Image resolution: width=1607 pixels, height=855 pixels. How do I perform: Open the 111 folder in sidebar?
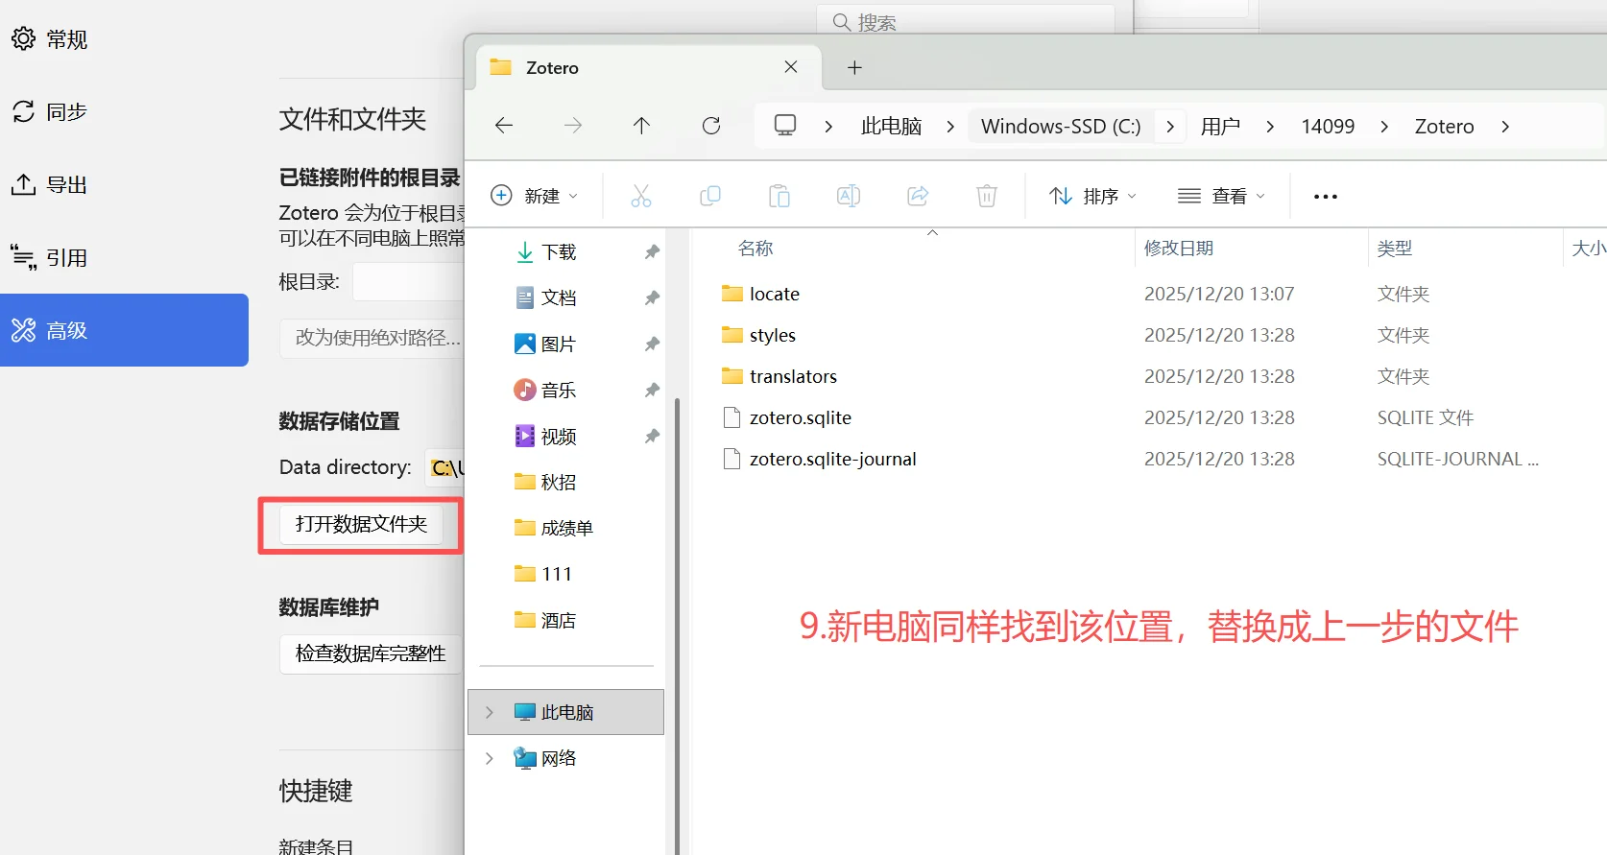[x=557, y=574]
